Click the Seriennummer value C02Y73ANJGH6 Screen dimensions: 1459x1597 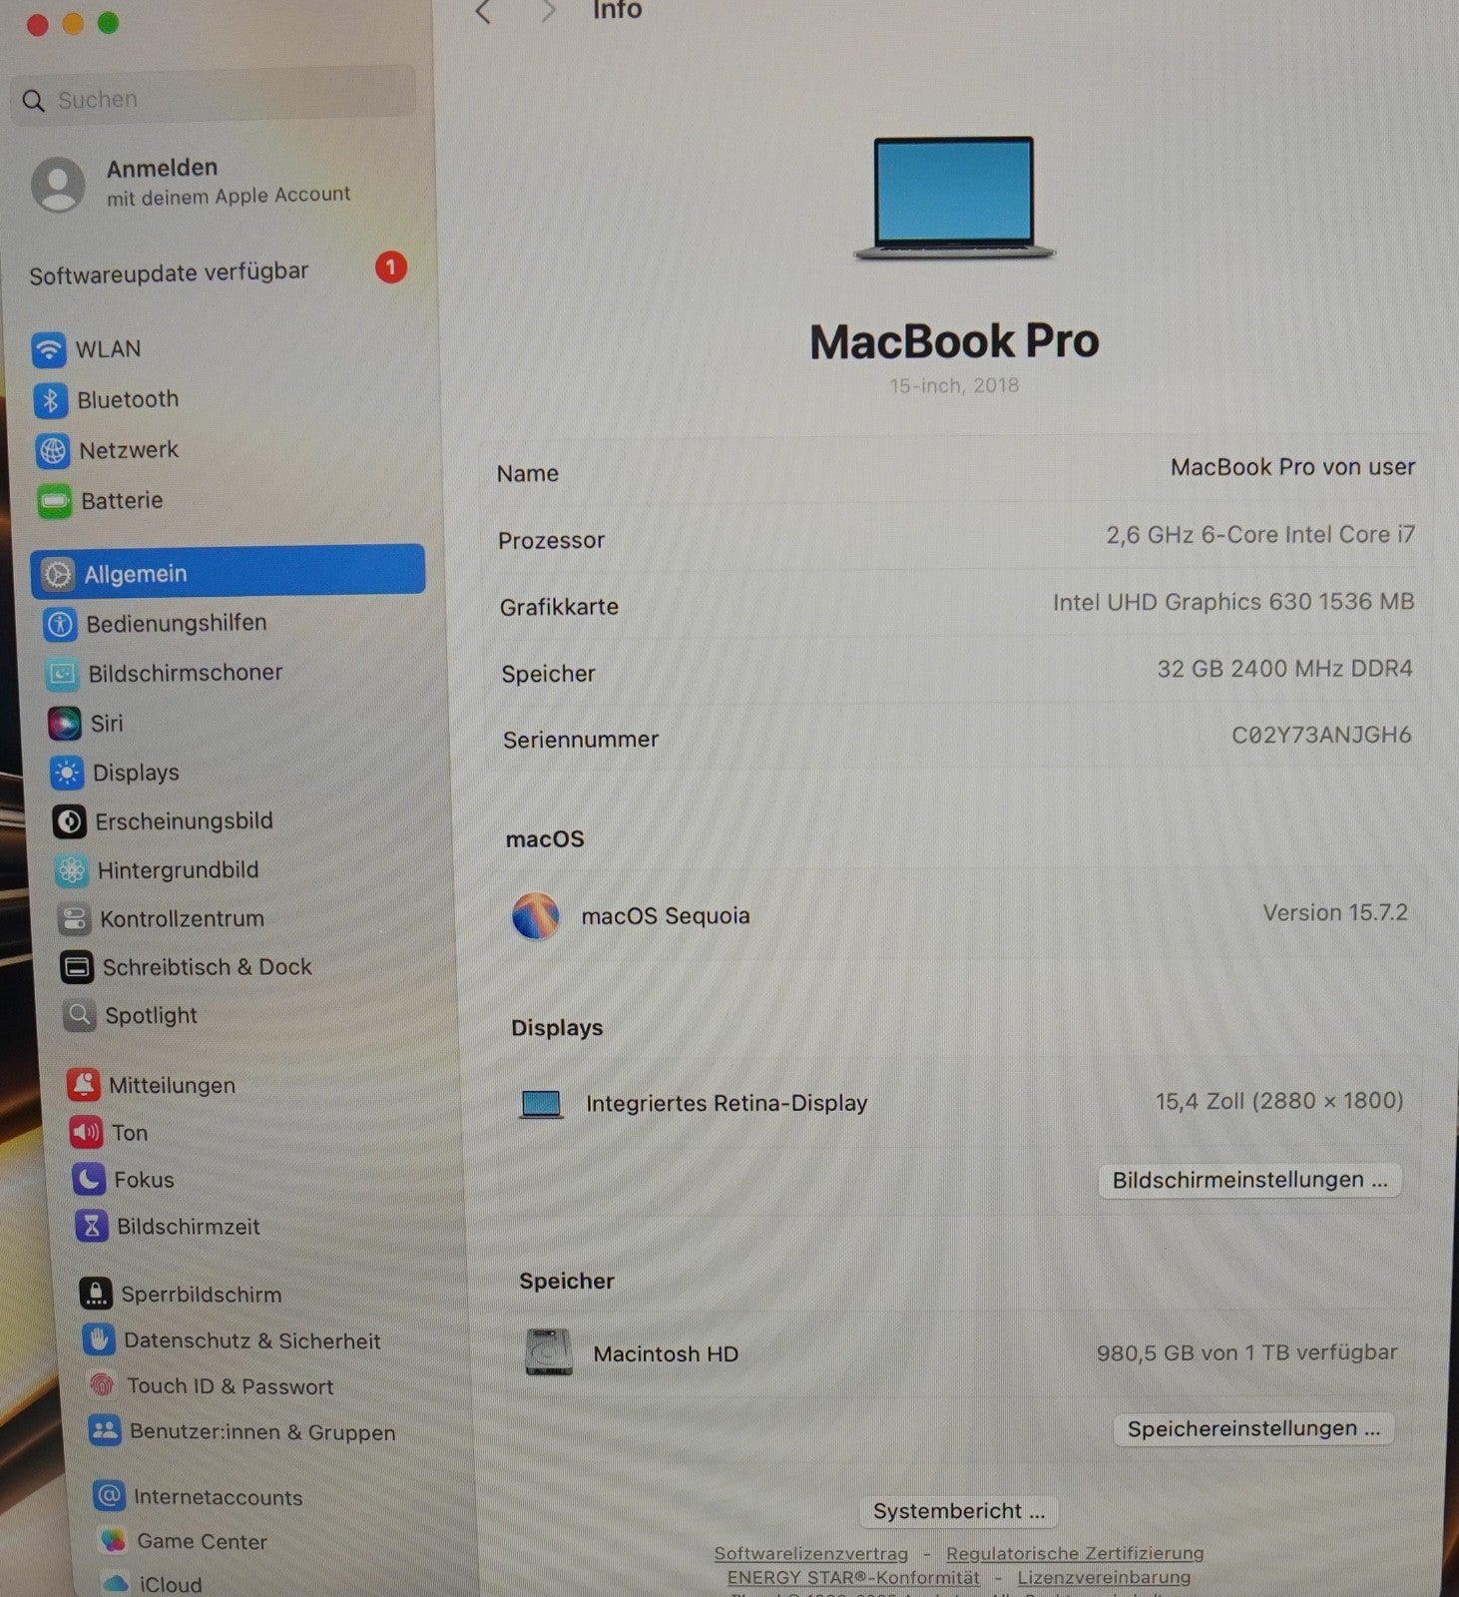point(1321,736)
